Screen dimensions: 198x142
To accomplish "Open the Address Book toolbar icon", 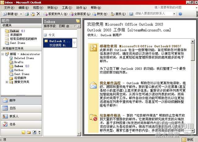I will pyautogui.click(x=131, y=14).
